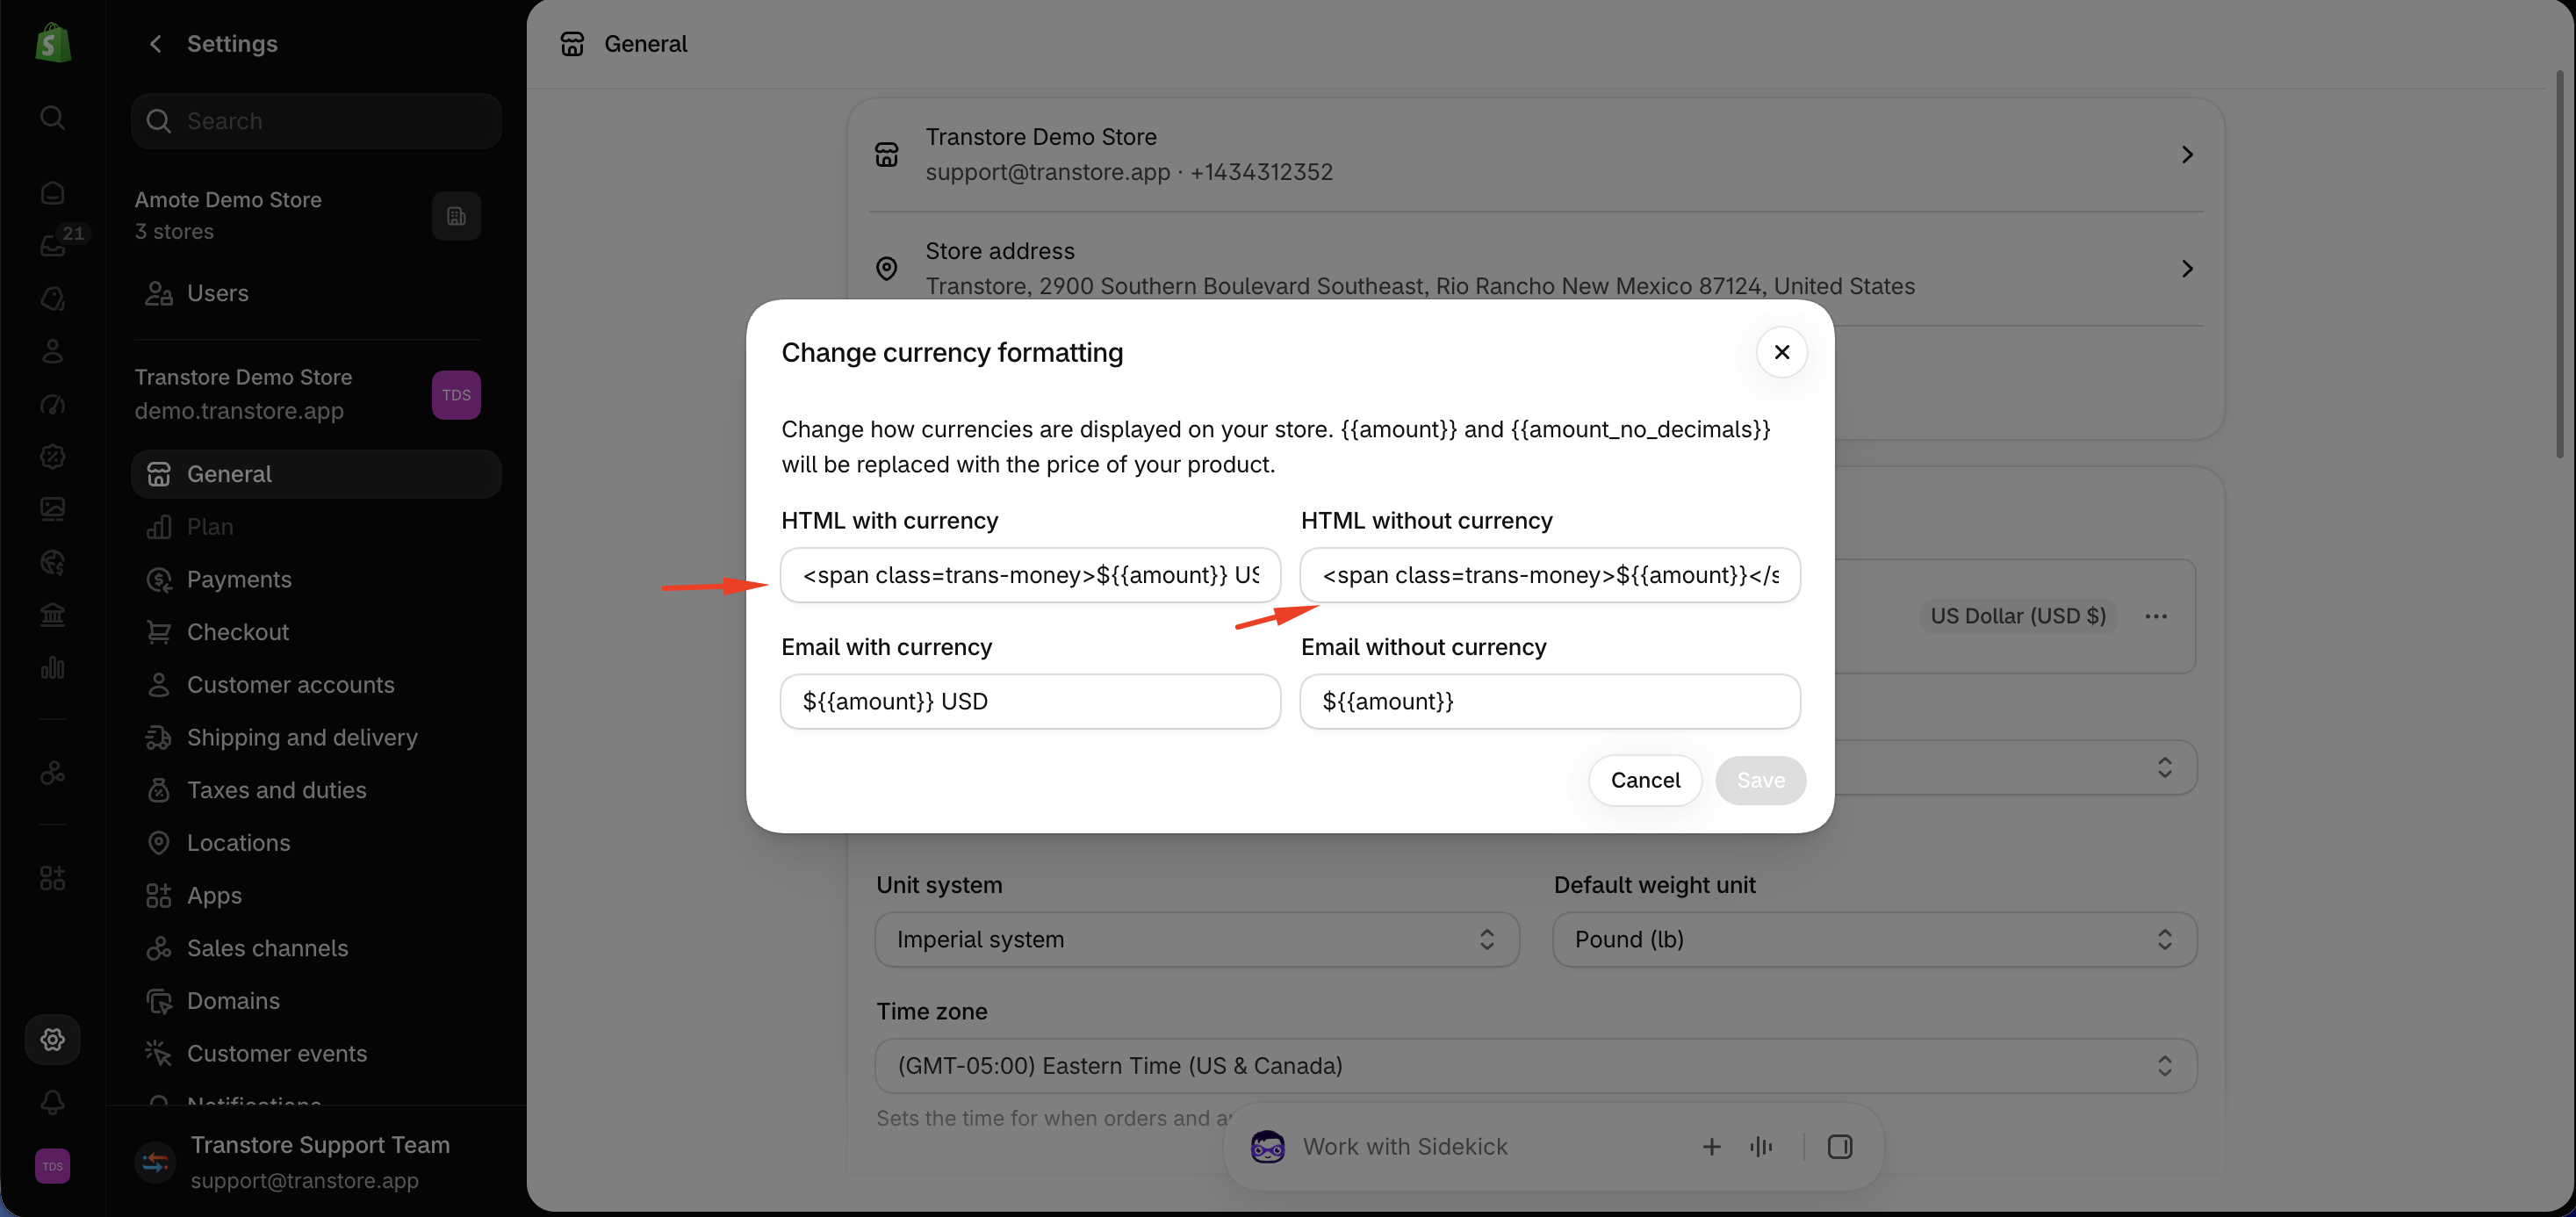
Task: Click the Shopify logo icon
Action: [53, 43]
